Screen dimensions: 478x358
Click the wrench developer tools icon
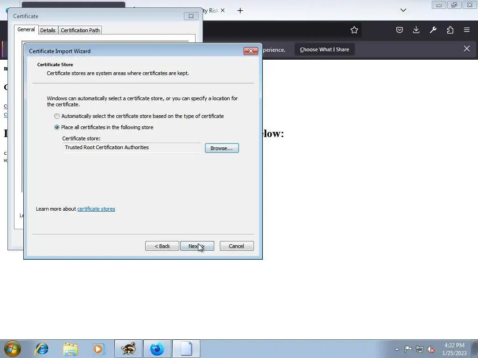[x=433, y=30]
